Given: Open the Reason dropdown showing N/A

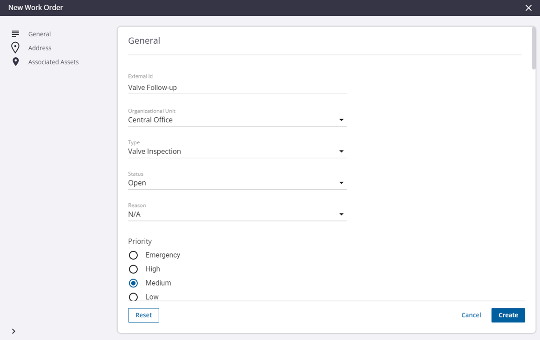Looking at the screenshot, I should (x=237, y=215).
